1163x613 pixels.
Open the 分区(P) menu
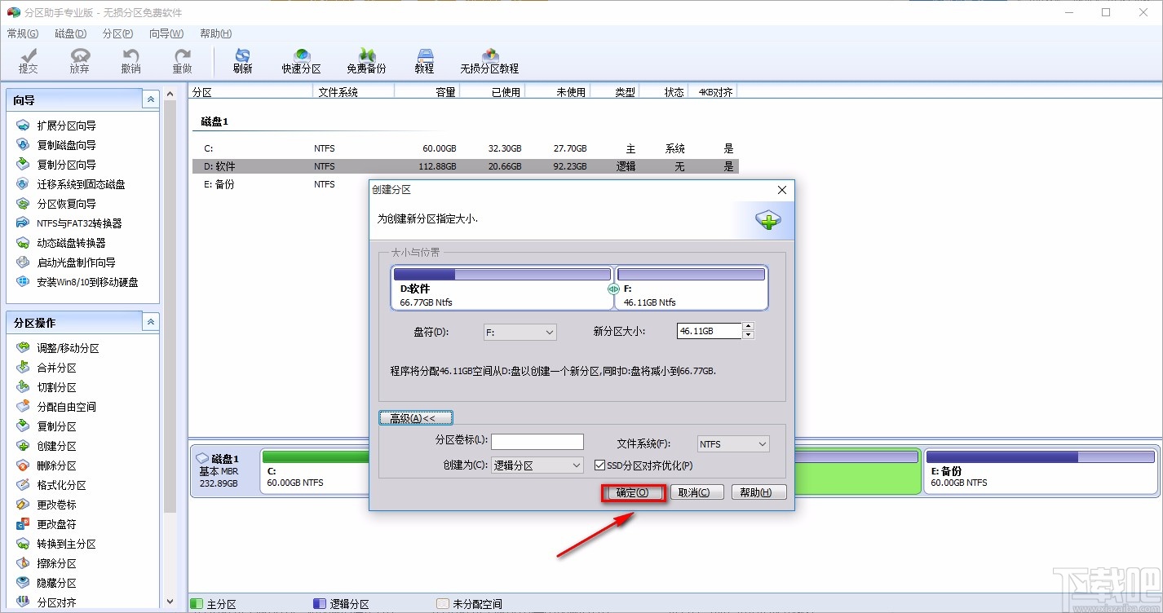coord(118,33)
